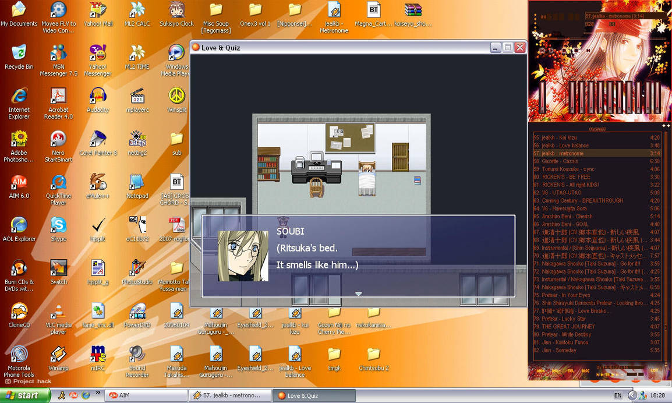Select track 79 THE GREAT JOURNEY
This screenshot has height=403, width=672.
[596, 326]
